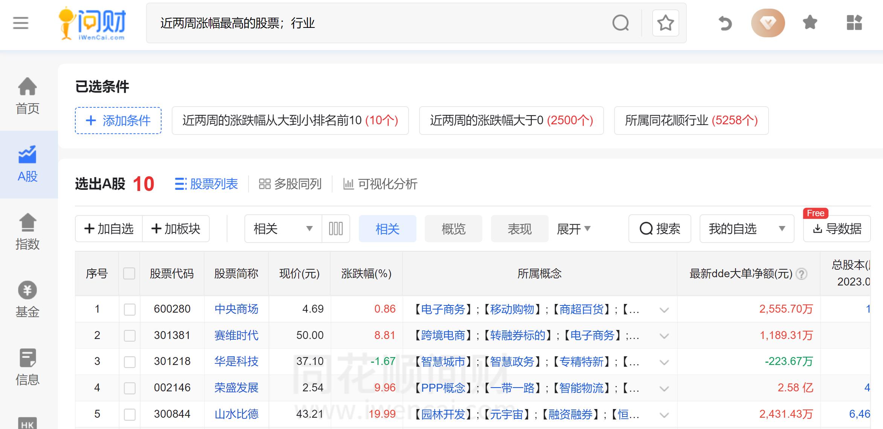Click the 添加条件 add condition button
Screen dimensions: 883x429
[x=118, y=121]
